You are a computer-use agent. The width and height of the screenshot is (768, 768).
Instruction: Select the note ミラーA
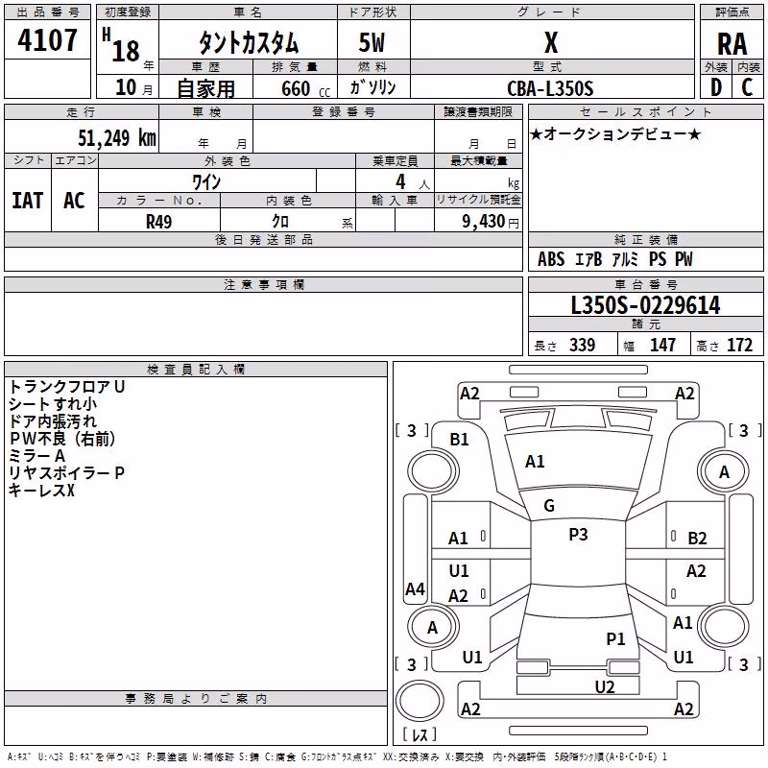(36, 456)
